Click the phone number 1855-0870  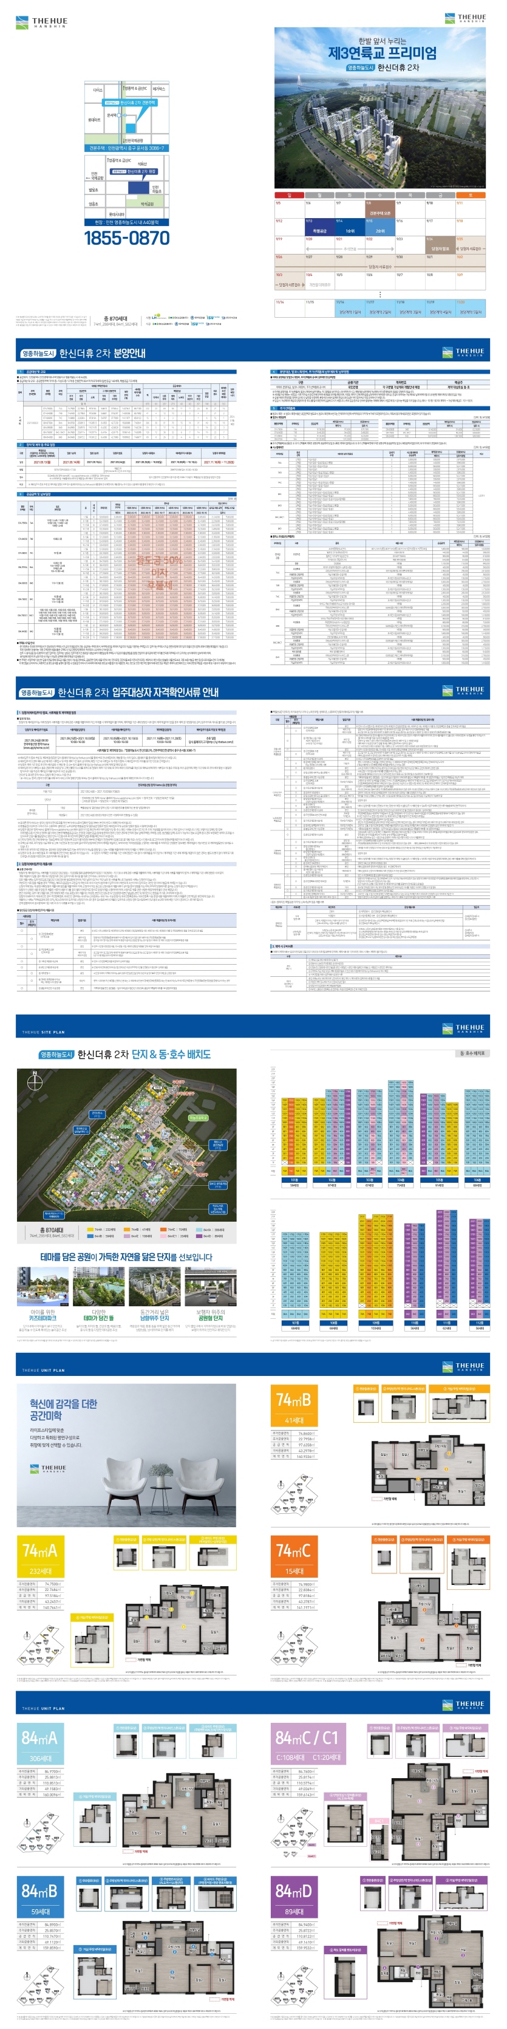click(127, 238)
